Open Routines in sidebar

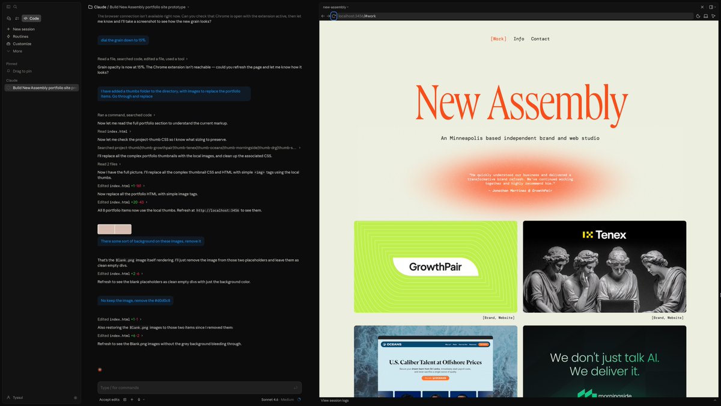tap(18, 36)
